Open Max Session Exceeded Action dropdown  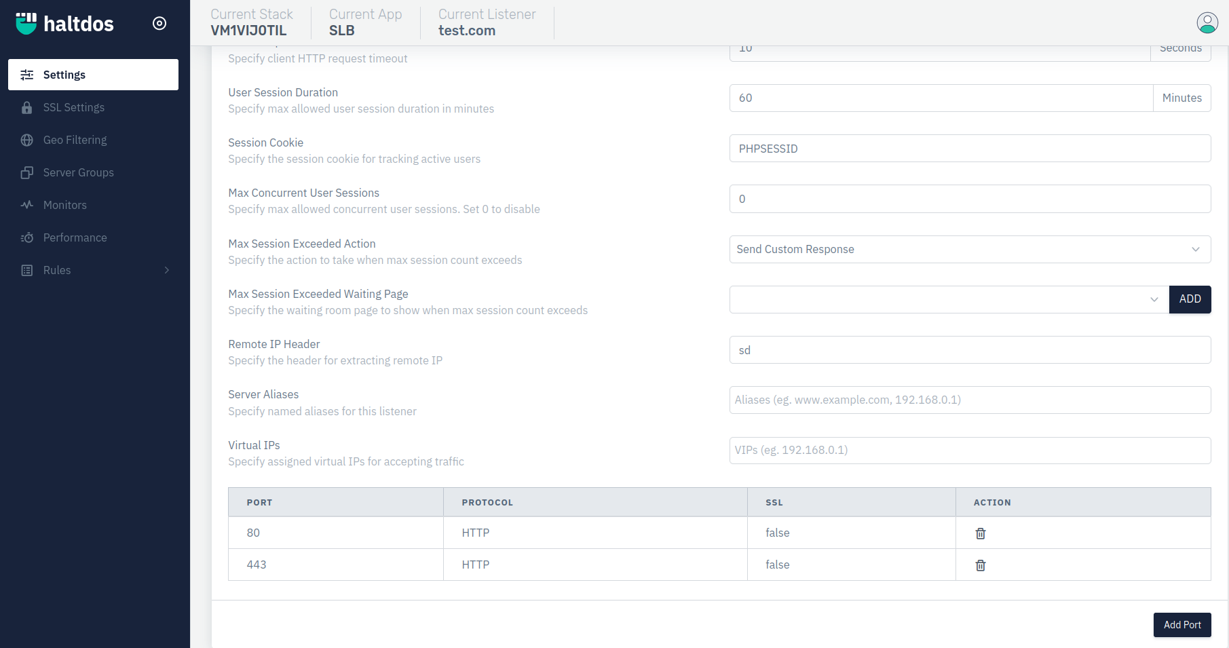click(969, 250)
